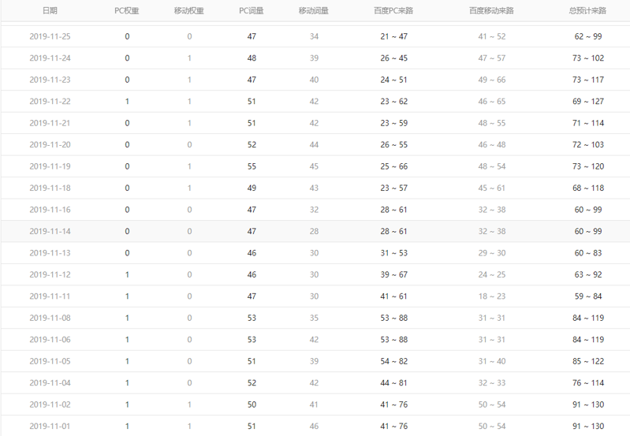This screenshot has width=630, height=436.
Task: Click the 日期 column header
Action: tap(50, 11)
